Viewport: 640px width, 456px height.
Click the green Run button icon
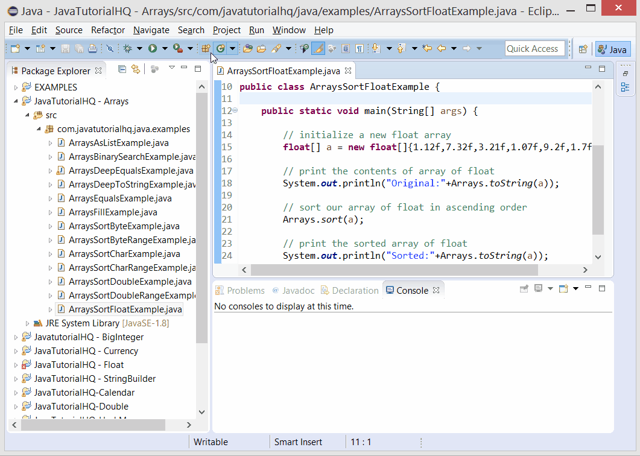click(x=153, y=49)
